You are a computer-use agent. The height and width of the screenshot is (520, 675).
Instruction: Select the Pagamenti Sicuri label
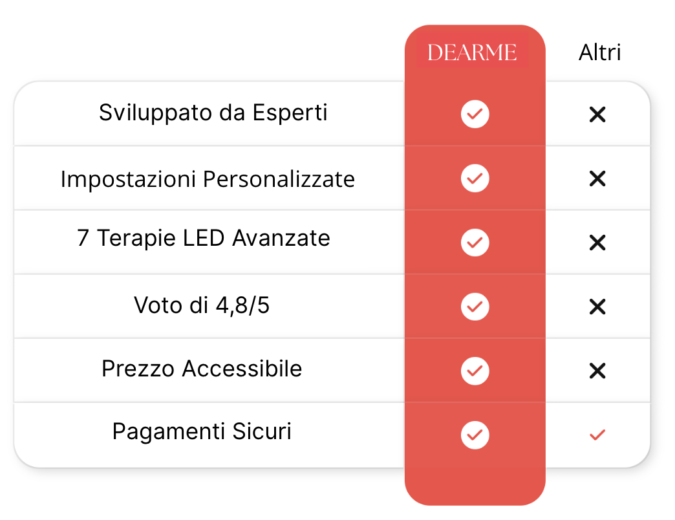[x=202, y=431]
